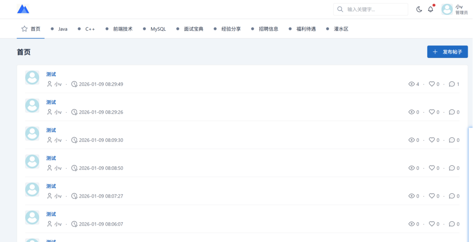The height and width of the screenshot is (242, 473).
Task: Click the clock icon beside 2026-01-09 08:29:49
Action: coord(74,84)
